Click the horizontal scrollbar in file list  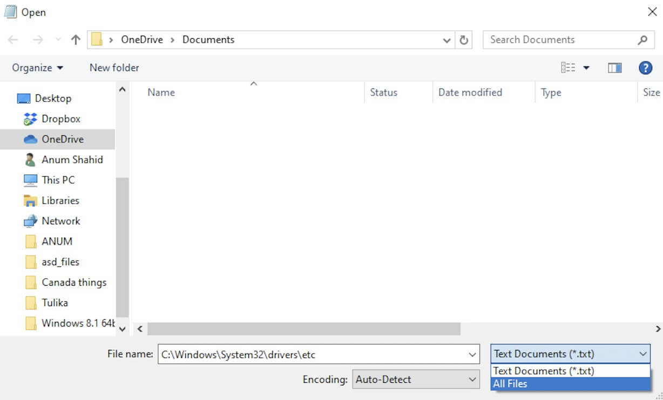point(303,329)
